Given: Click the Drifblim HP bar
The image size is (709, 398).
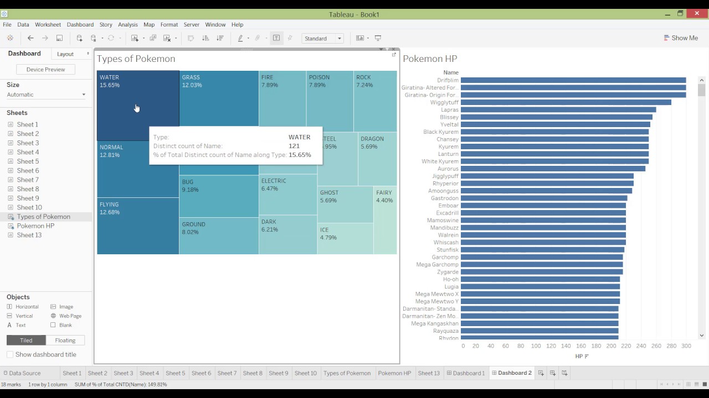Looking at the screenshot, I should [x=573, y=81].
